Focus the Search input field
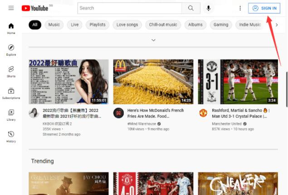 click(x=130, y=8)
